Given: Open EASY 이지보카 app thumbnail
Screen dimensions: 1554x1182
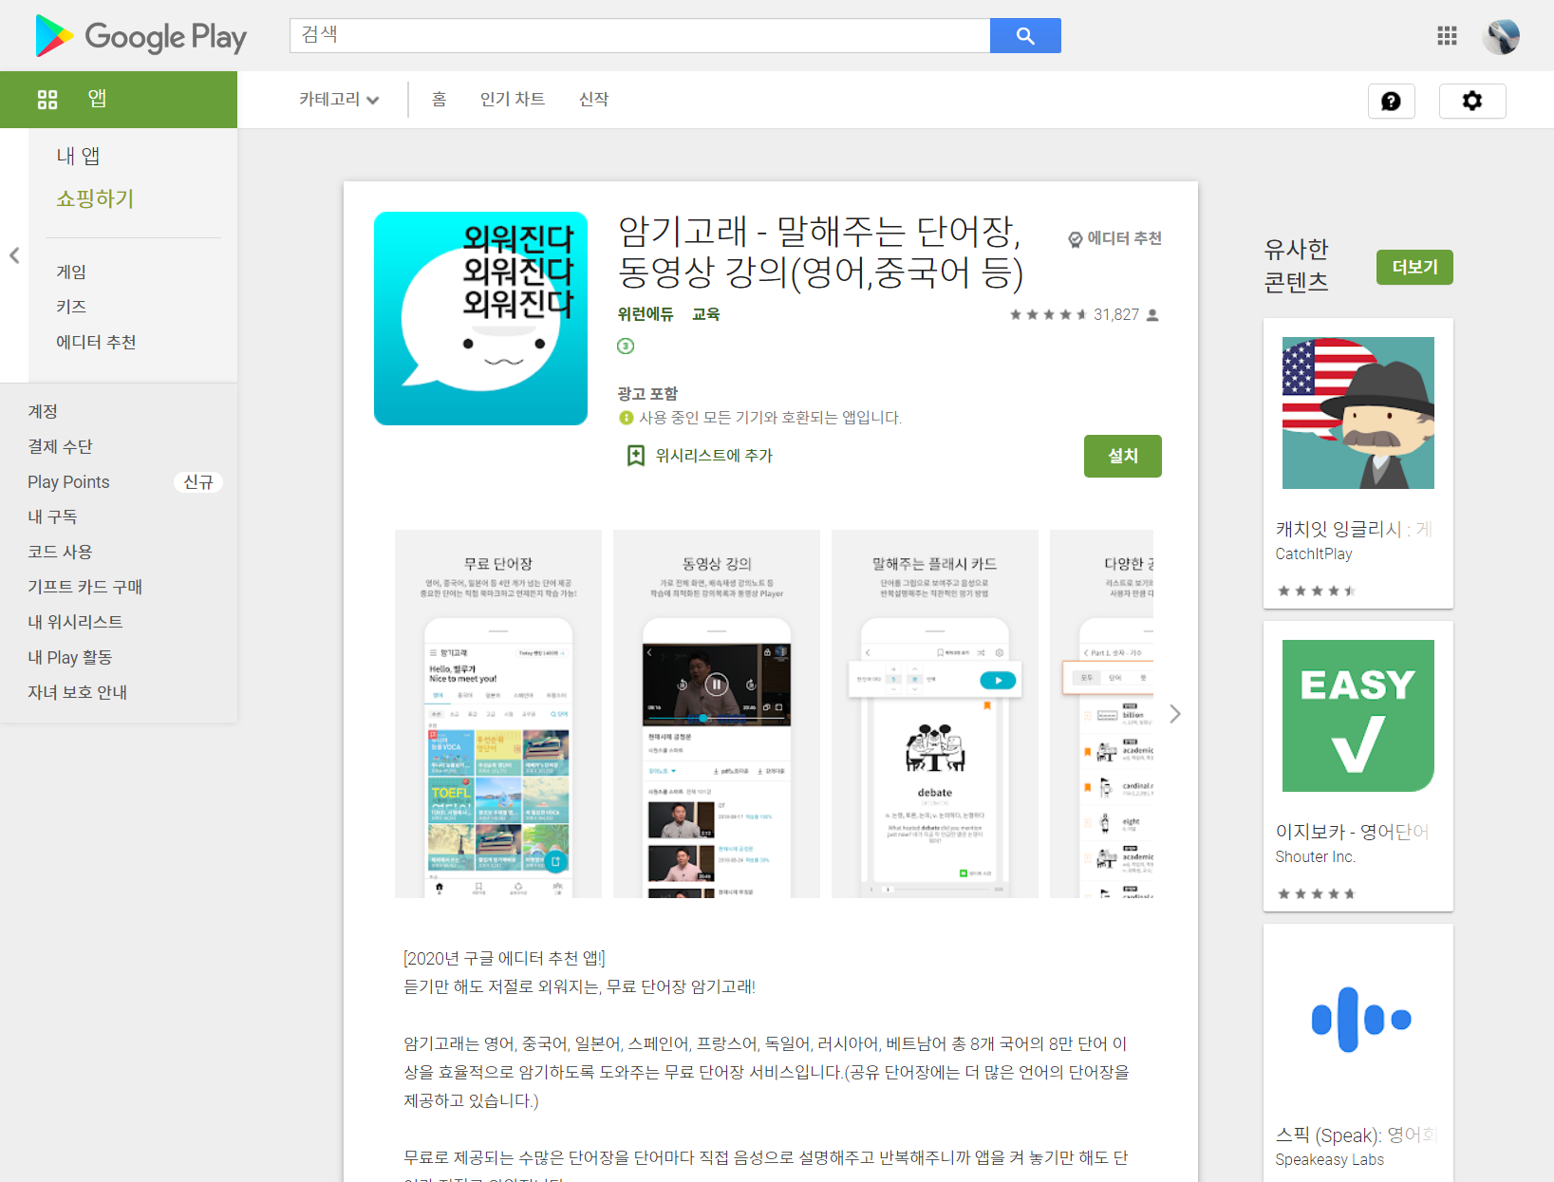Looking at the screenshot, I should (1358, 716).
